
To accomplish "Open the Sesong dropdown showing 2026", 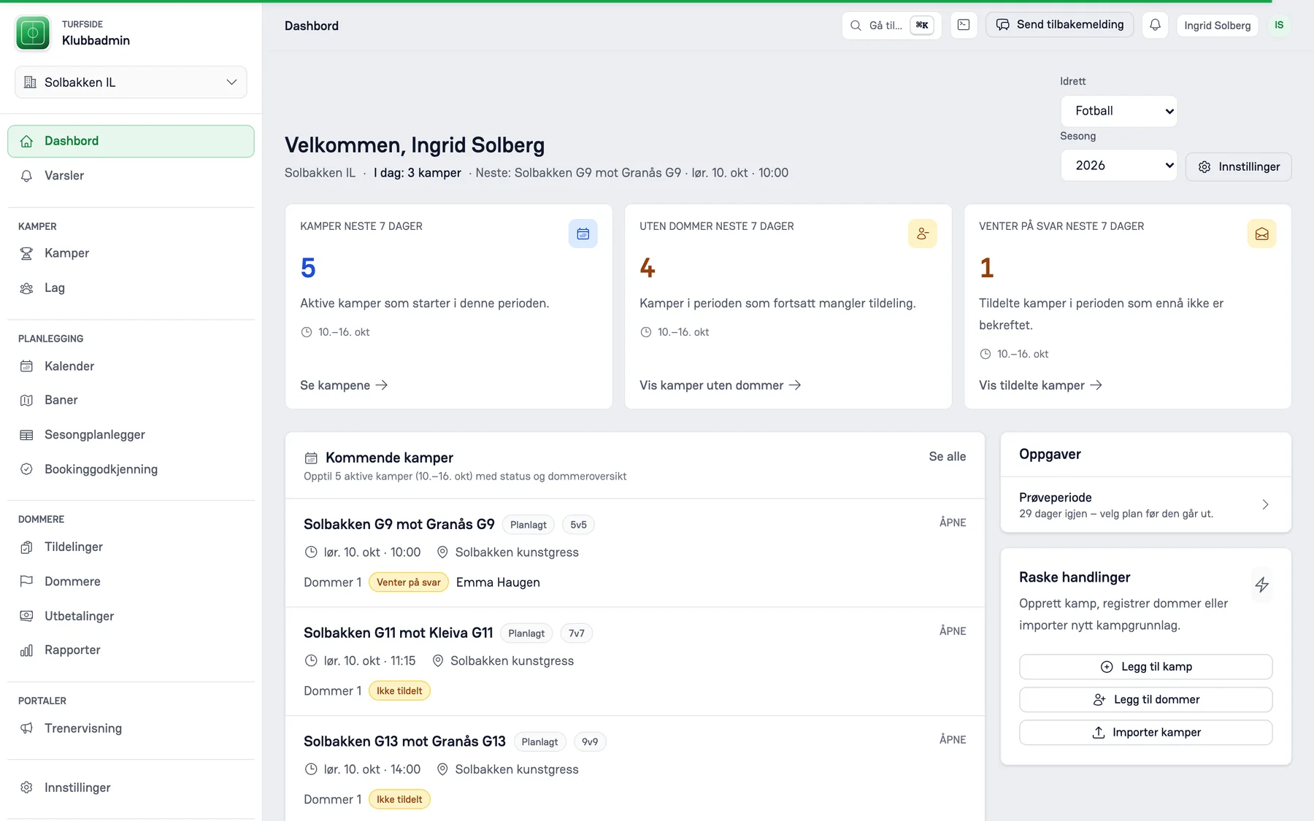I will tap(1118, 166).
